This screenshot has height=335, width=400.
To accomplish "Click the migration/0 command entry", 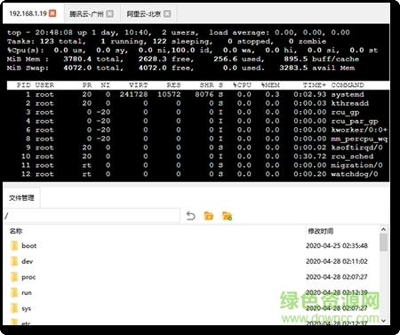I will pyautogui.click(x=356, y=165).
